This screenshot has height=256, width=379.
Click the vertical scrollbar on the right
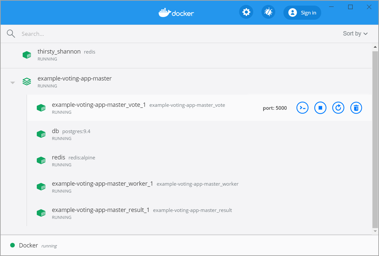click(375, 138)
